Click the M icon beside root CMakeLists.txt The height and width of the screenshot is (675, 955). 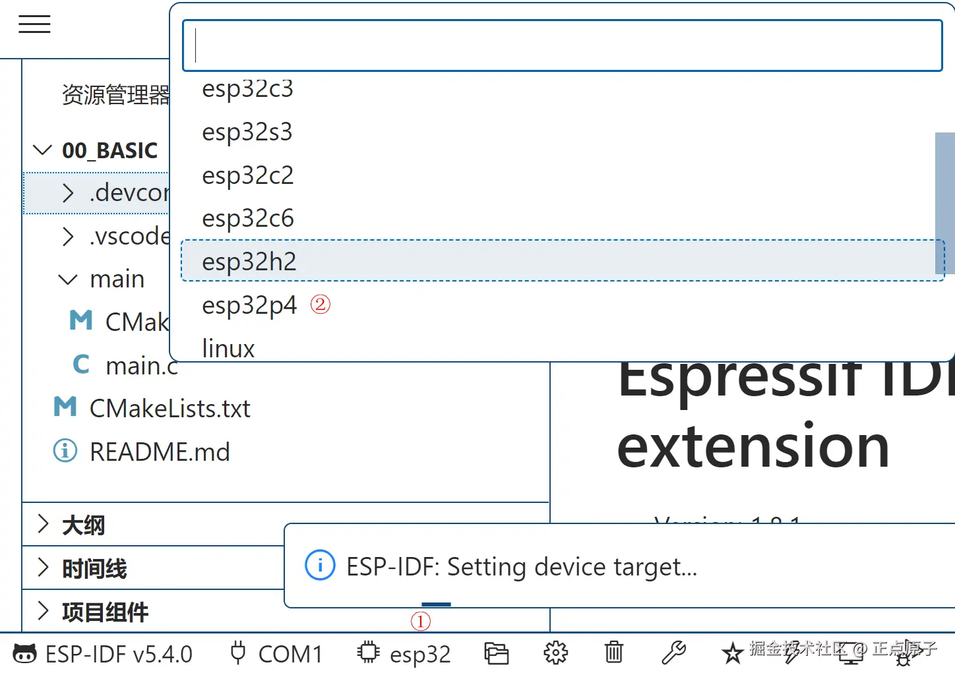[x=65, y=407]
